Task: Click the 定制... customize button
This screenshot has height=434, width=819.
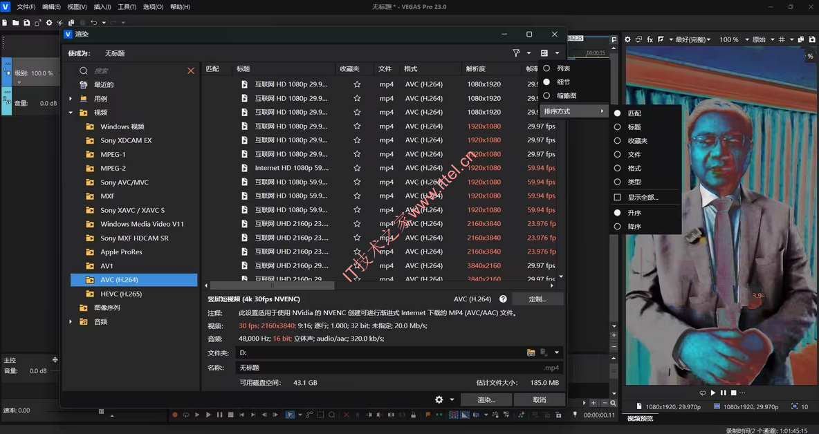Action: coord(537,299)
